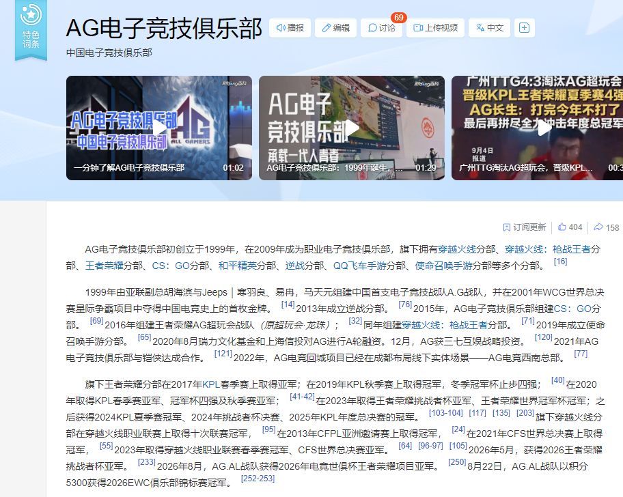Click reference citation [121]

coord(223,354)
